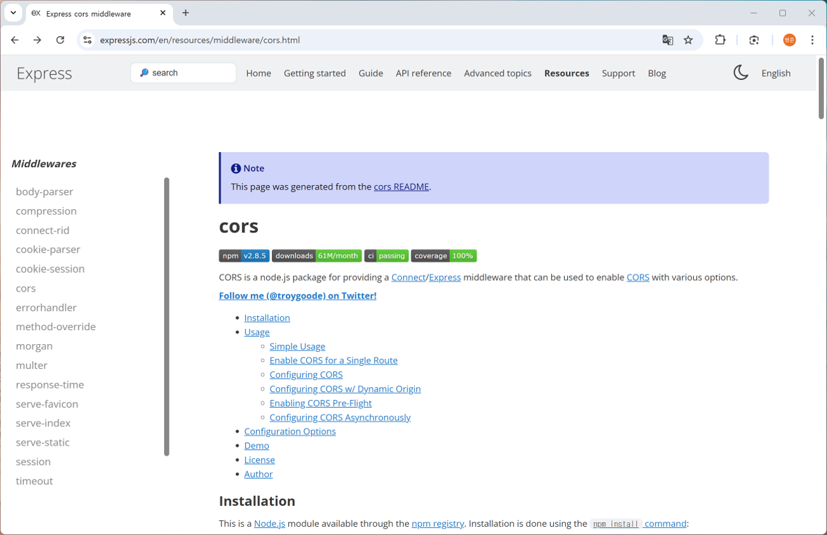Click the page vertical scrollbar thumb
Screen dimensions: 827x535
[x=821, y=88]
